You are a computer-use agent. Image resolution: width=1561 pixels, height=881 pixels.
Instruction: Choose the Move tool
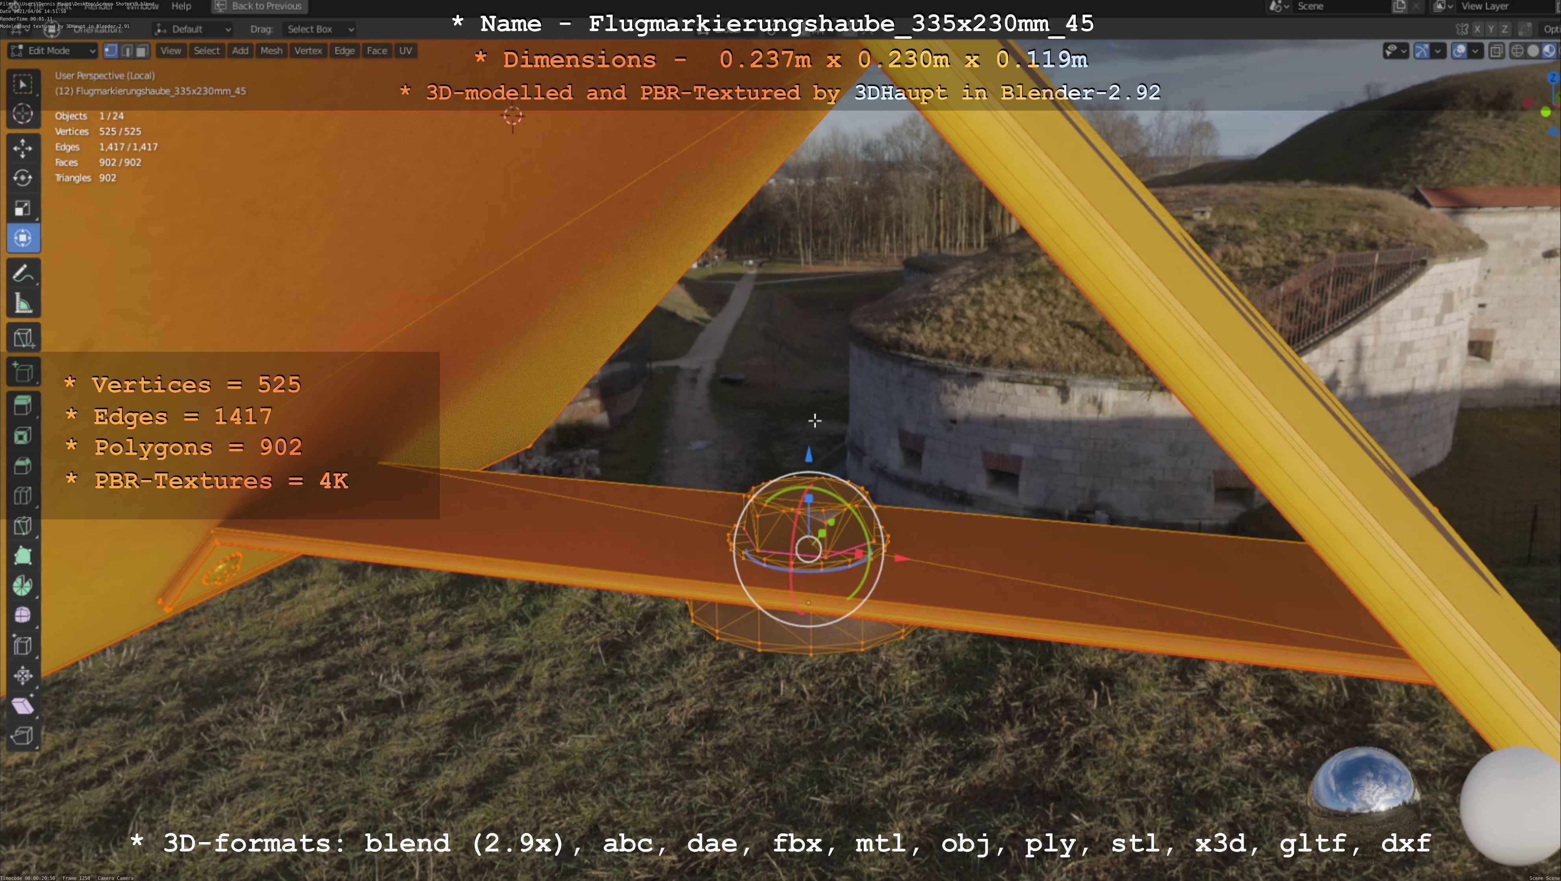pyautogui.click(x=23, y=148)
